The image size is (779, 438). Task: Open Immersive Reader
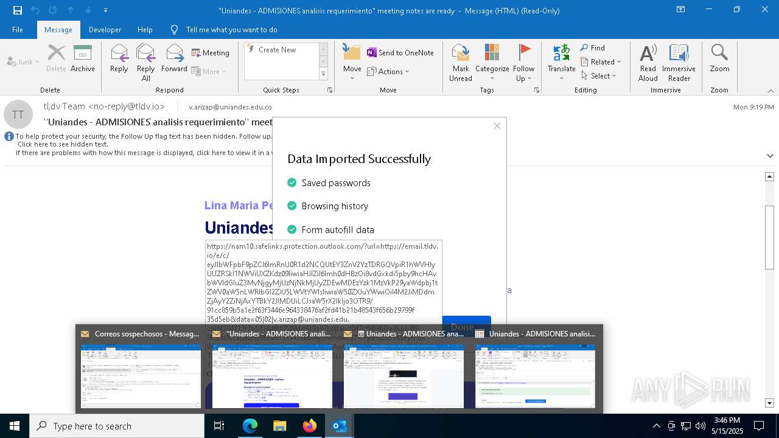[x=679, y=63]
